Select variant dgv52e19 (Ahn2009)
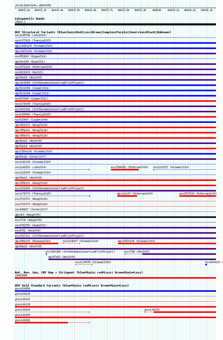 [x=115, y=149]
